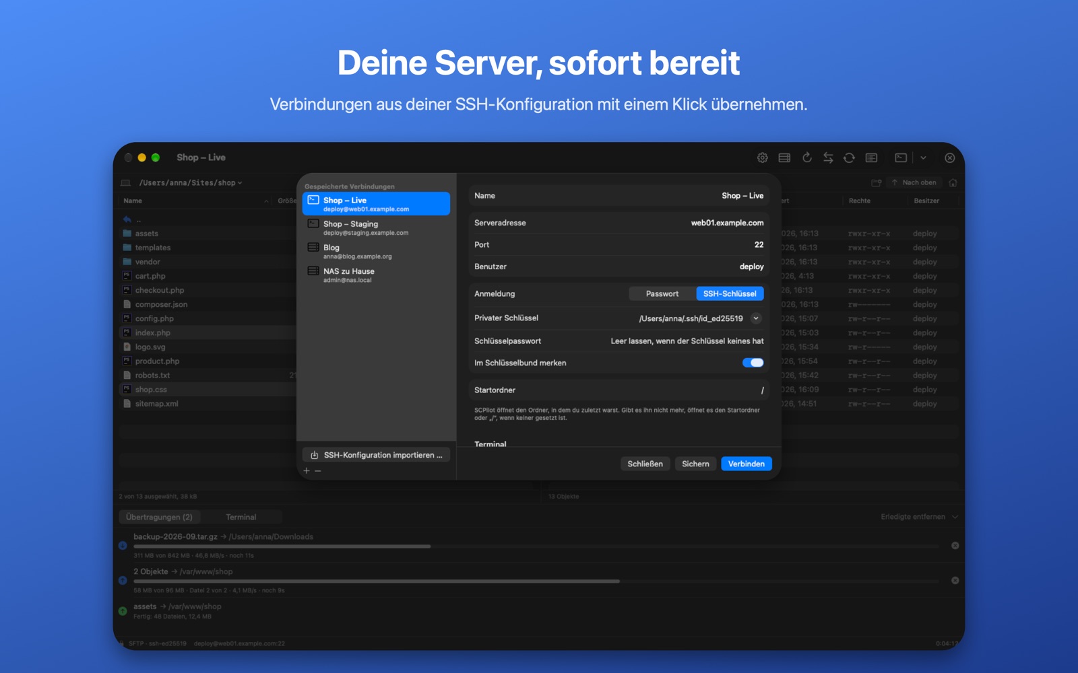Open the /Users/anna/Sites/shop path dropdown
Screen dimensions: 1078x673
coord(190,182)
